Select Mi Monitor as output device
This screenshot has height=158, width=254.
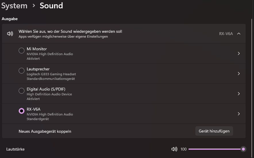(x=22, y=51)
